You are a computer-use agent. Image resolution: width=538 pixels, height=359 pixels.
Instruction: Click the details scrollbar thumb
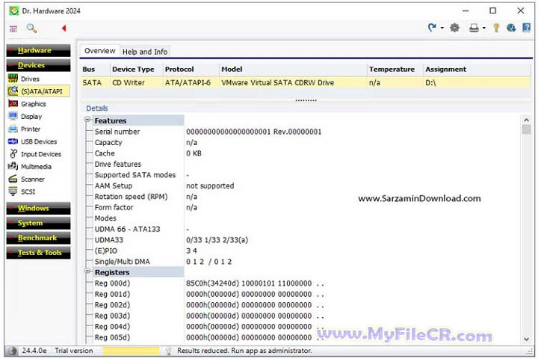526,129
